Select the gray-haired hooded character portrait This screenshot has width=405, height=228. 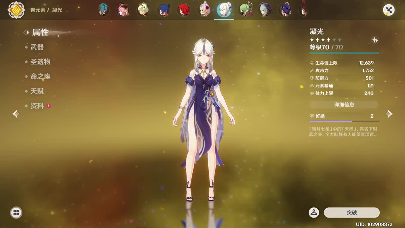[x=265, y=10]
